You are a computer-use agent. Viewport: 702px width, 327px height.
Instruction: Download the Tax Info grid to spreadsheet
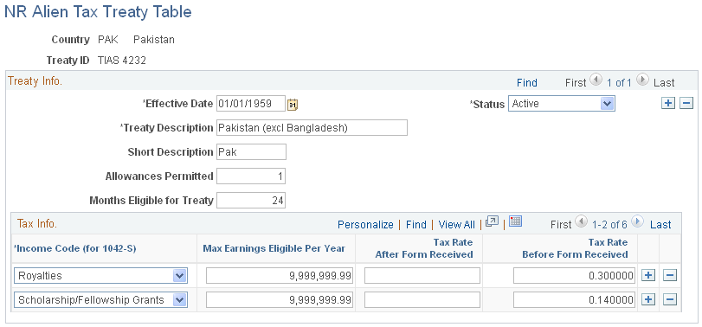(516, 221)
